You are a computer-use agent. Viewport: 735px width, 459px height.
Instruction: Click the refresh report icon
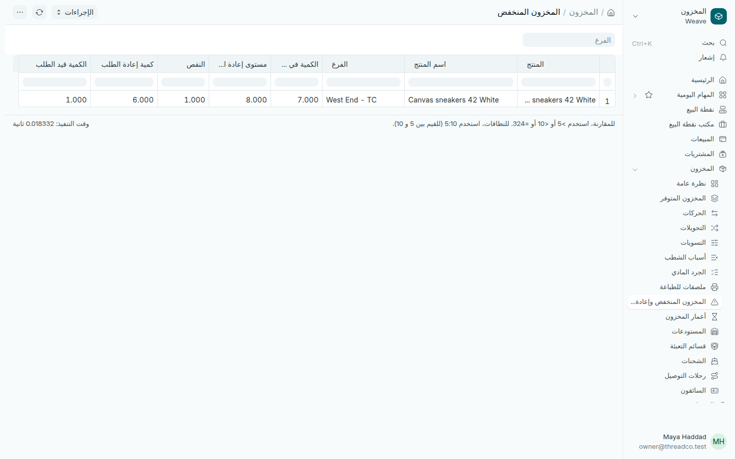[39, 12]
